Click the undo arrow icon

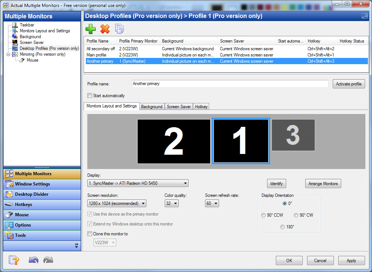click(33, 260)
